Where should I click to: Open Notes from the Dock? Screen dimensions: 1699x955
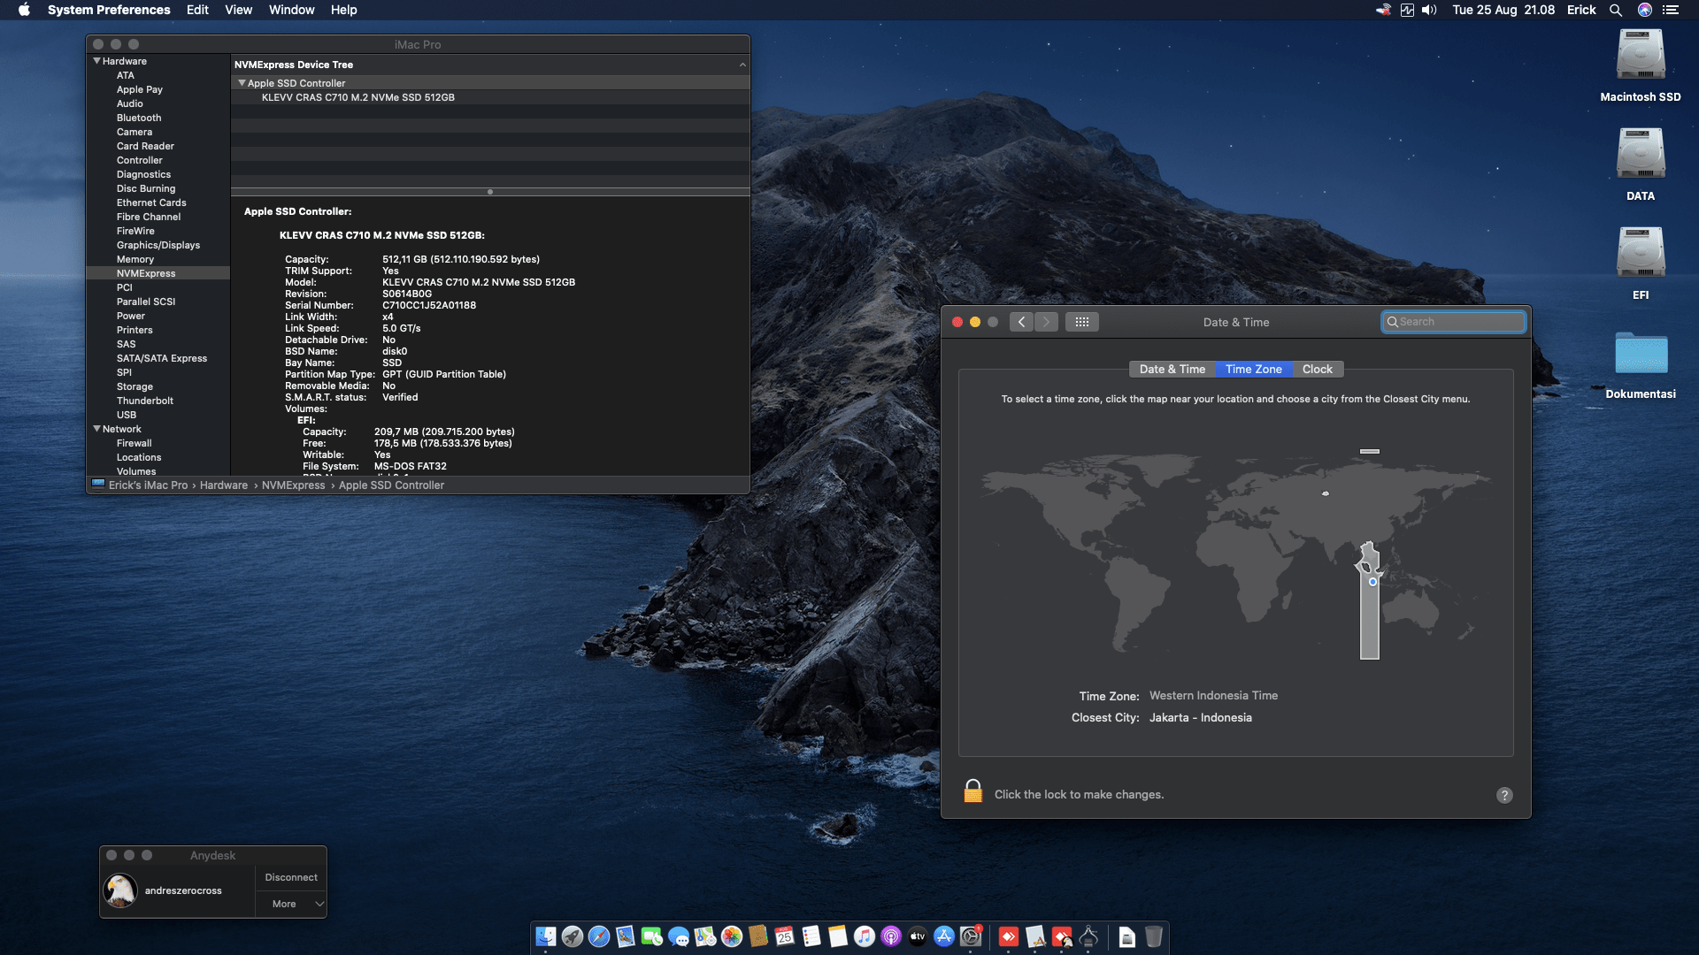pyautogui.click(x=838, y=936)
